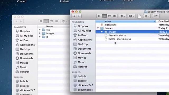Go back in the background Finder window
Viewport: 169px width, 95px height.
point(16,21)
